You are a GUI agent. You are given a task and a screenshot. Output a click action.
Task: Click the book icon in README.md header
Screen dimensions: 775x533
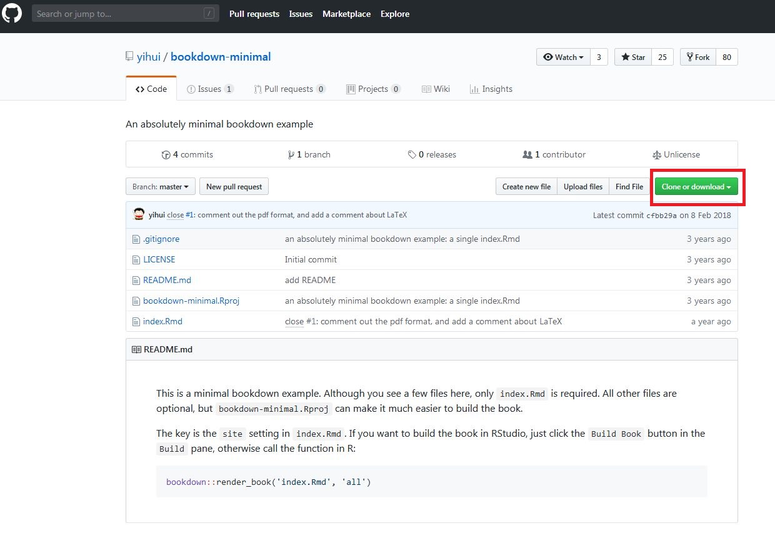point(136,350)
